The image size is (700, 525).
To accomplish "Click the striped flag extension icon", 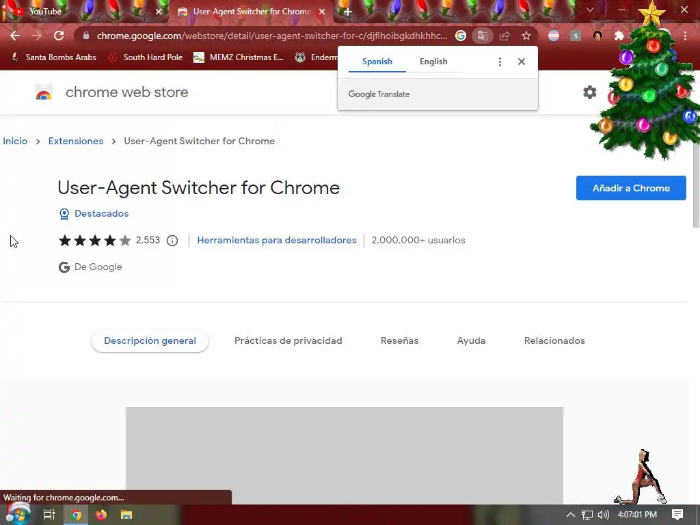I will [554, 36].
